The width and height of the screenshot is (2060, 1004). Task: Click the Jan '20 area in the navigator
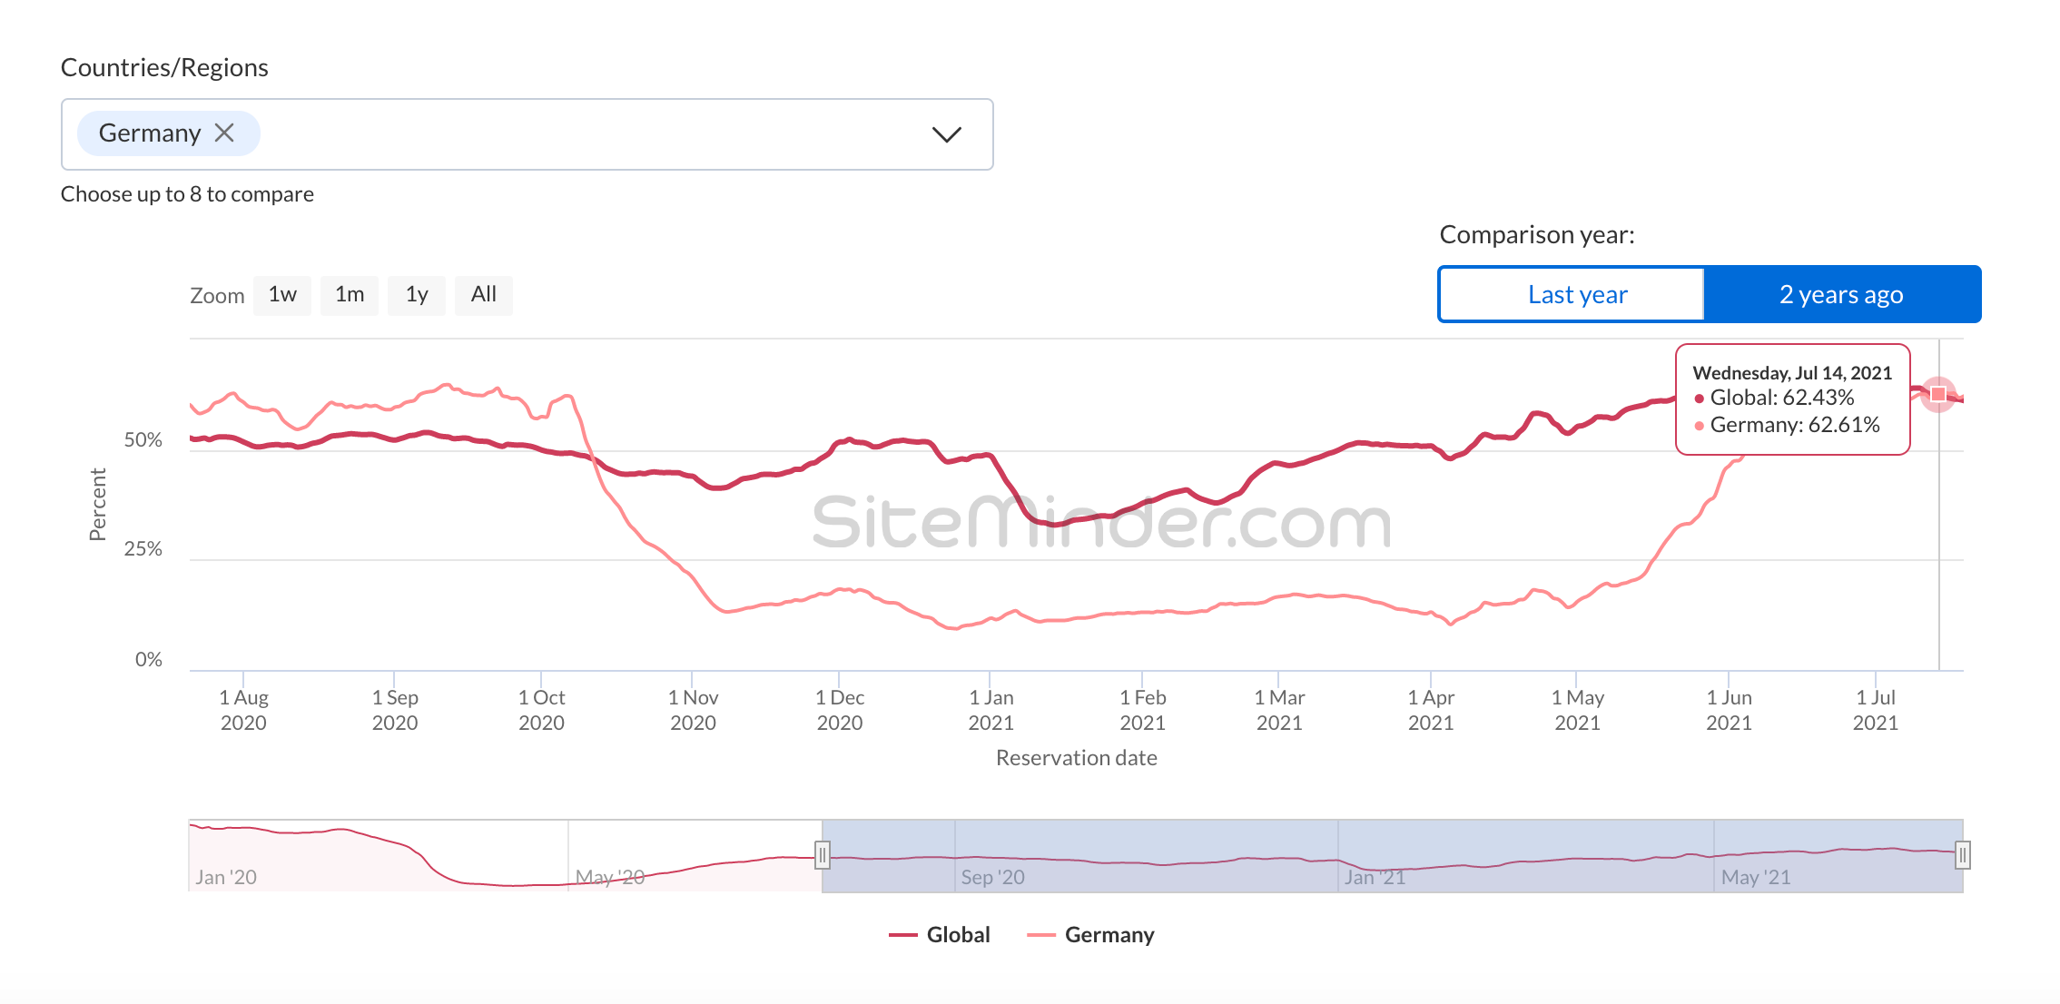pyautogui.click(x=226, y=877)
